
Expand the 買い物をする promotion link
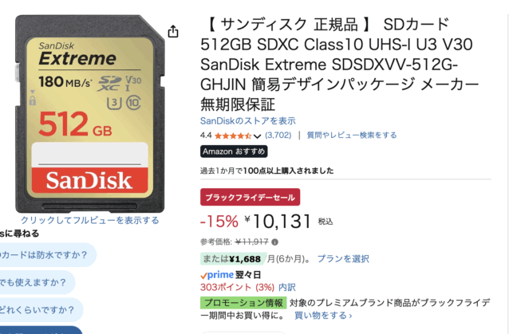click(x=323, y=316)
